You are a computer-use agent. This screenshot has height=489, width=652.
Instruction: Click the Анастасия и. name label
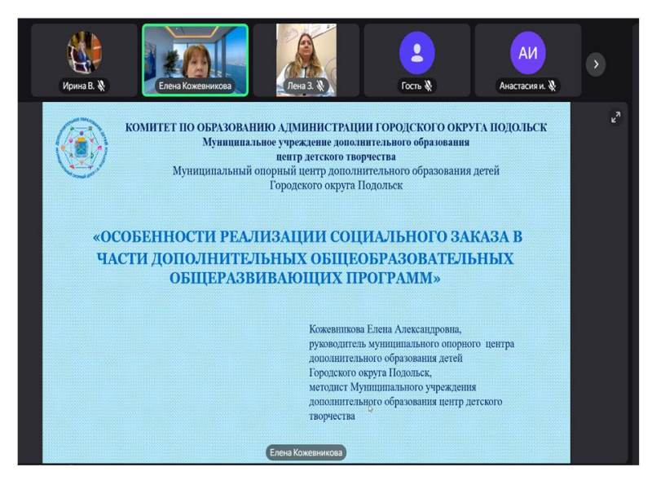point(522,86)
